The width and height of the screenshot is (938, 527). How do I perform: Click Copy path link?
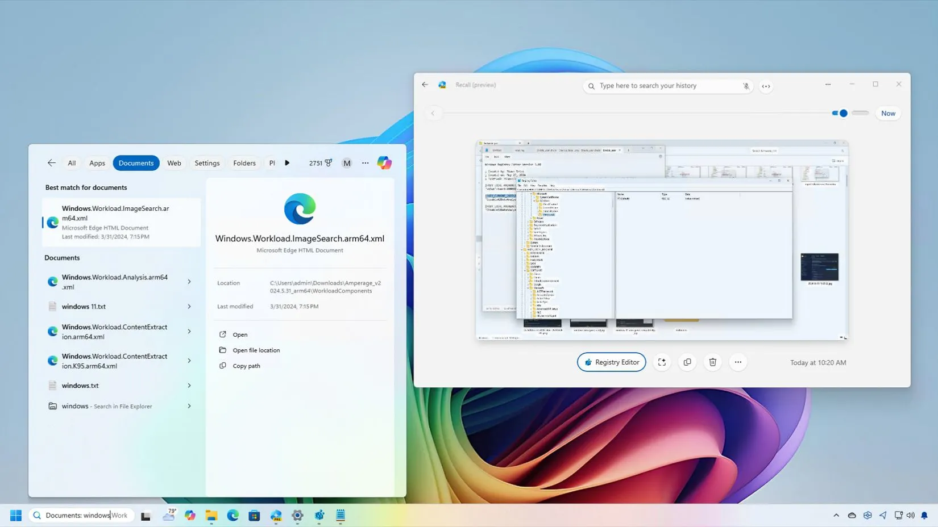pos(246,366)
